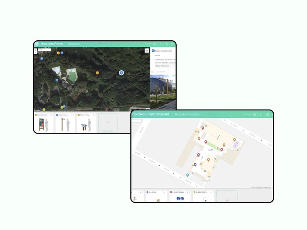Click the Bois des Rêves project title

point(52,44)
